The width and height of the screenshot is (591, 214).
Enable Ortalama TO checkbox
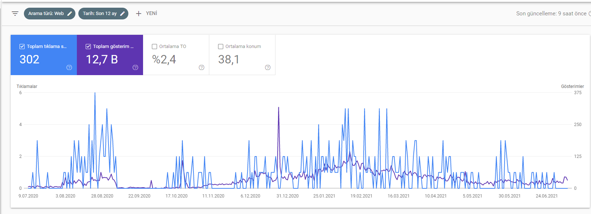[x=154, y=47]
